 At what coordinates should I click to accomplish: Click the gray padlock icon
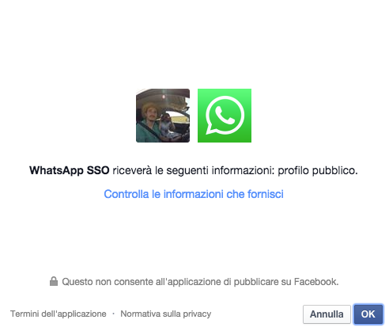54,281
